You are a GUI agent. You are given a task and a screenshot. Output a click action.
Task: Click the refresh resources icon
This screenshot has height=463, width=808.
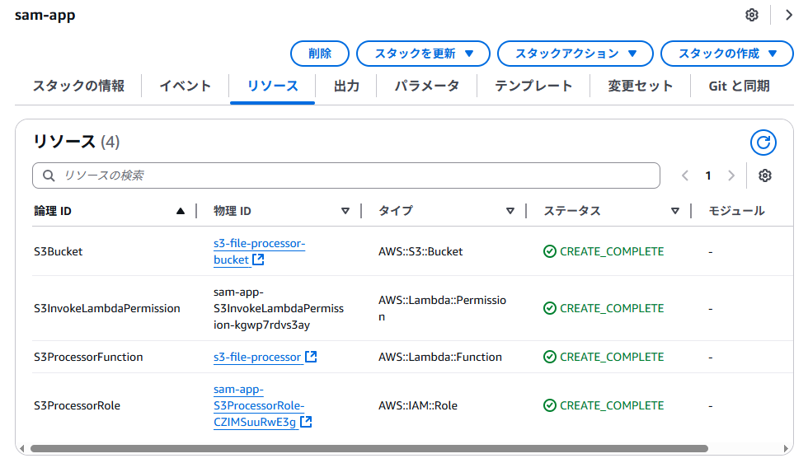[x=763, y=143]
